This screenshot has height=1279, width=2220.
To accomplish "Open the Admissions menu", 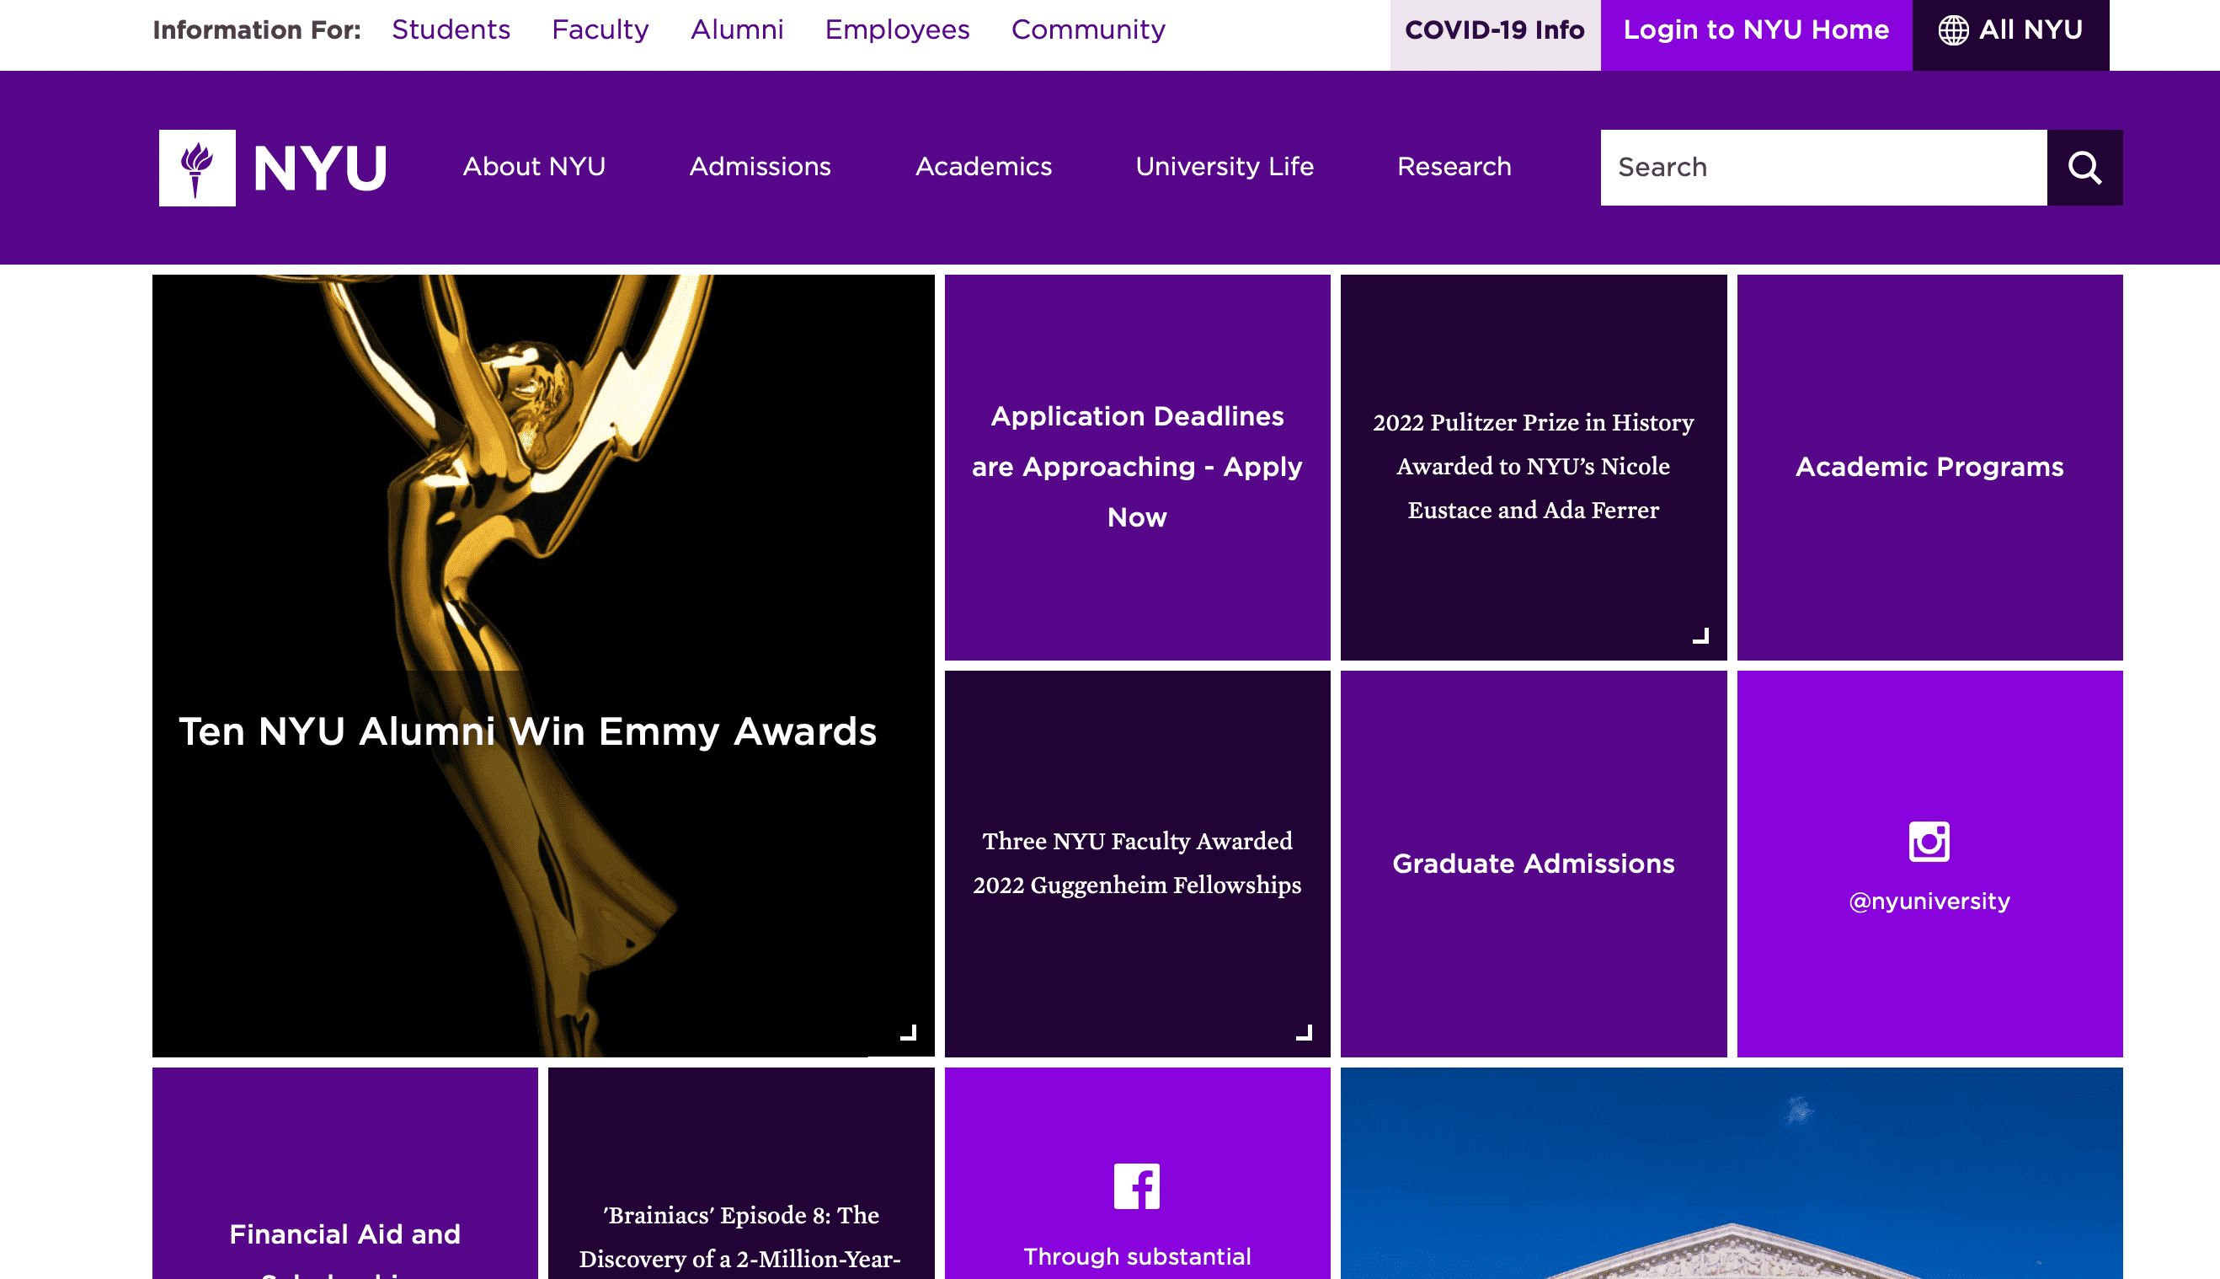I will coord(760,167).
